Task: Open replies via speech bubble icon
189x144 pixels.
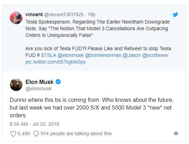Action: pyautogui.click(x=36, y=134)
